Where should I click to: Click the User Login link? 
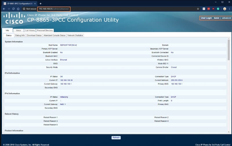click(x=206, y=18)
